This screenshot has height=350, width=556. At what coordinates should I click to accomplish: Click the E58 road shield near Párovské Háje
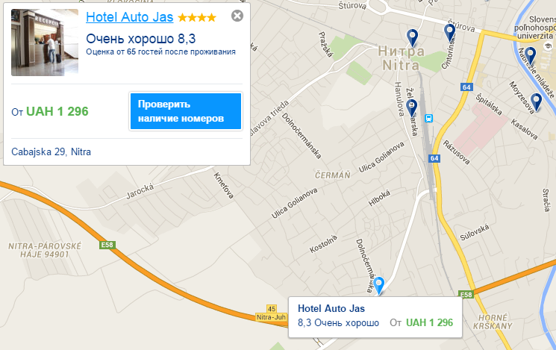(107, 245)
